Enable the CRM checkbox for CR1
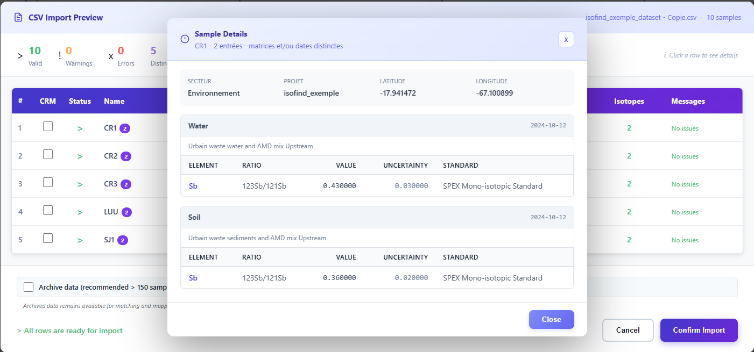The image size is (754, 352). [x=47, y=126]
